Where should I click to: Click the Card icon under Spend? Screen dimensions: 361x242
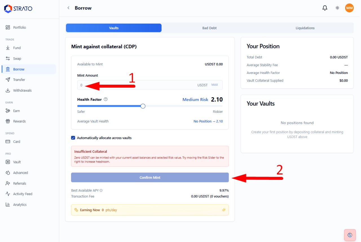(8, 142)
